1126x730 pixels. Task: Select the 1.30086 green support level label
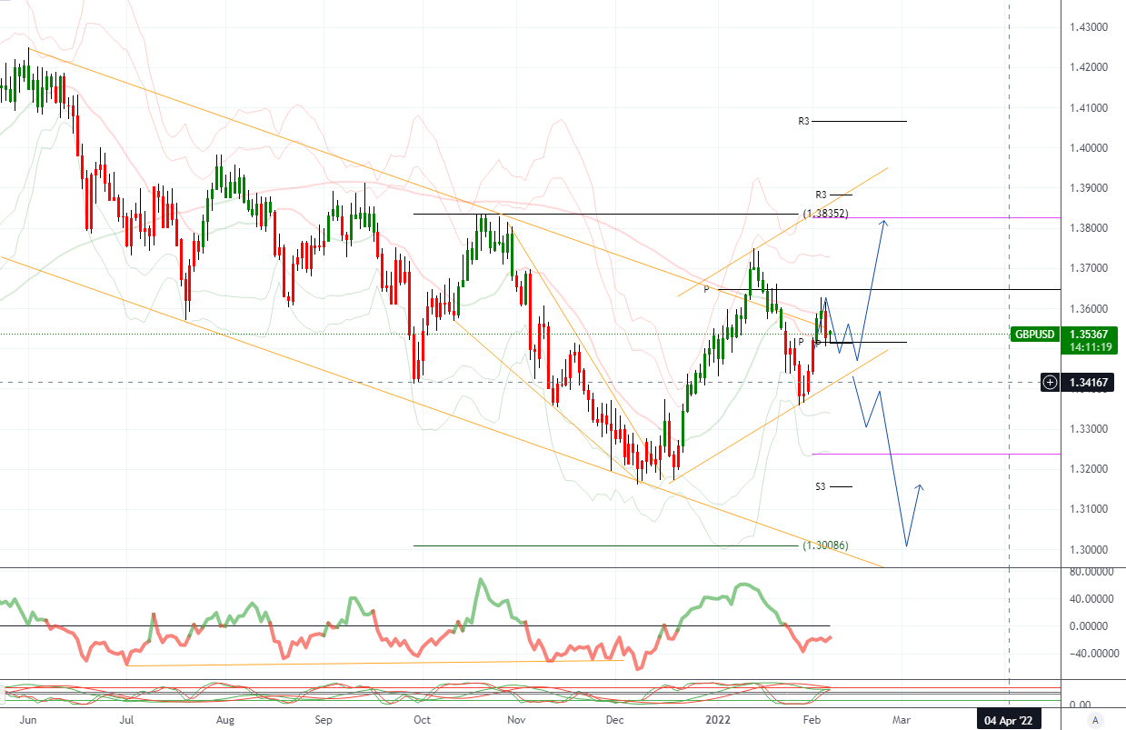(825, 545)
